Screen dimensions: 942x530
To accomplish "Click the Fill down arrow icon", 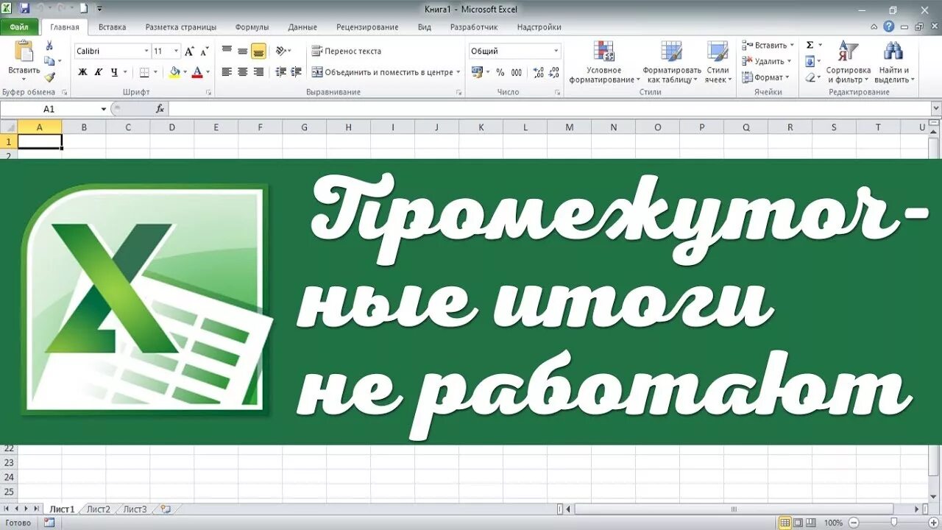I will [x=810, y=61].
